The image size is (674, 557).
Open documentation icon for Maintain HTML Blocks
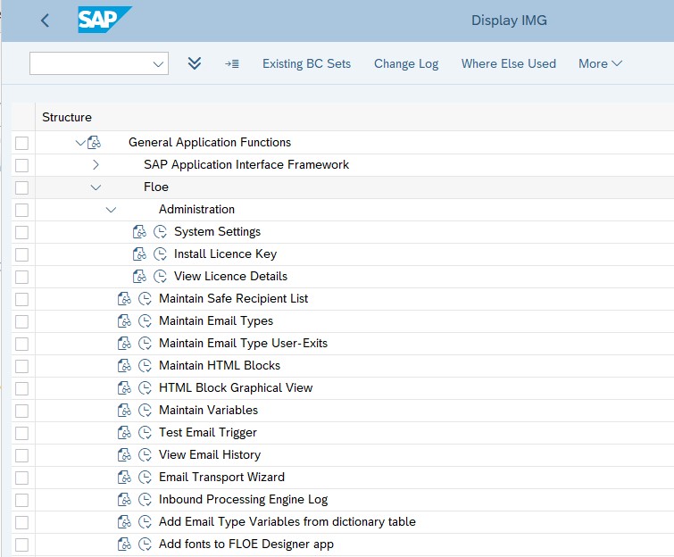point(124,366)
